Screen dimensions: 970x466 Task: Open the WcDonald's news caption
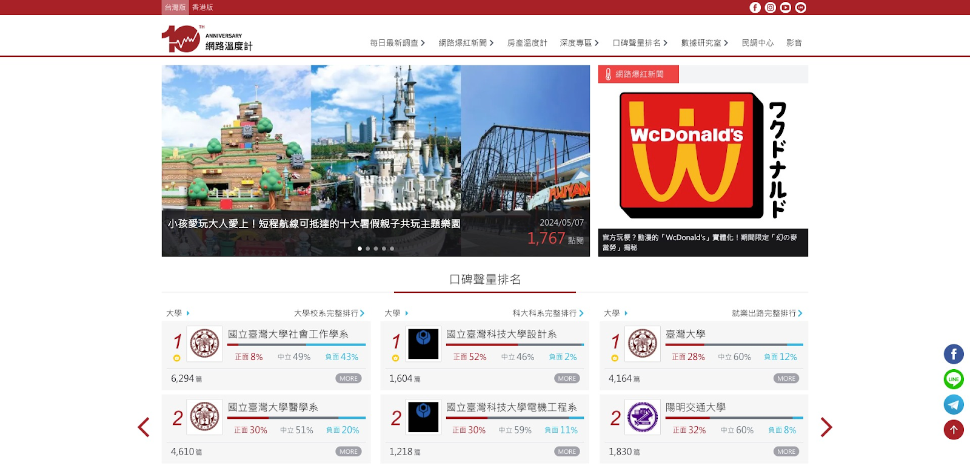click(703, 243)
